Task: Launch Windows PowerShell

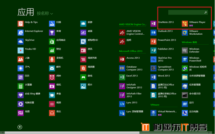Action: tap(192, 59)
